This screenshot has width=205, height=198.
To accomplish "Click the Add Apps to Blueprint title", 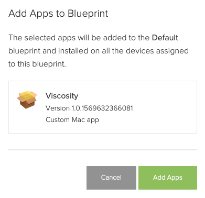I will point(58,14).
